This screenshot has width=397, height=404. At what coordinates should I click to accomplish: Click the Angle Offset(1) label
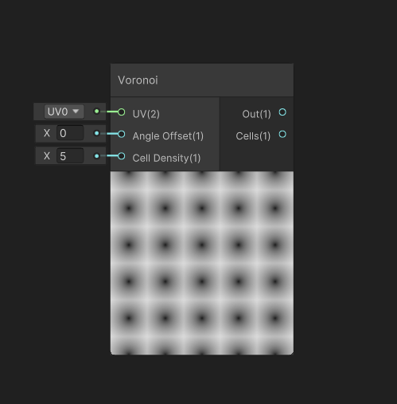(x=168, y=136)
